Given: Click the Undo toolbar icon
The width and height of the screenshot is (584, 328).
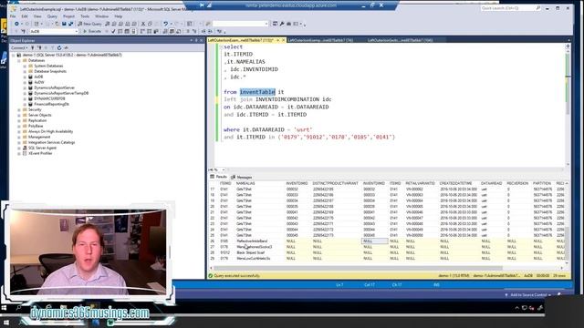Looking at the screenshot, I should pos(166,24).
